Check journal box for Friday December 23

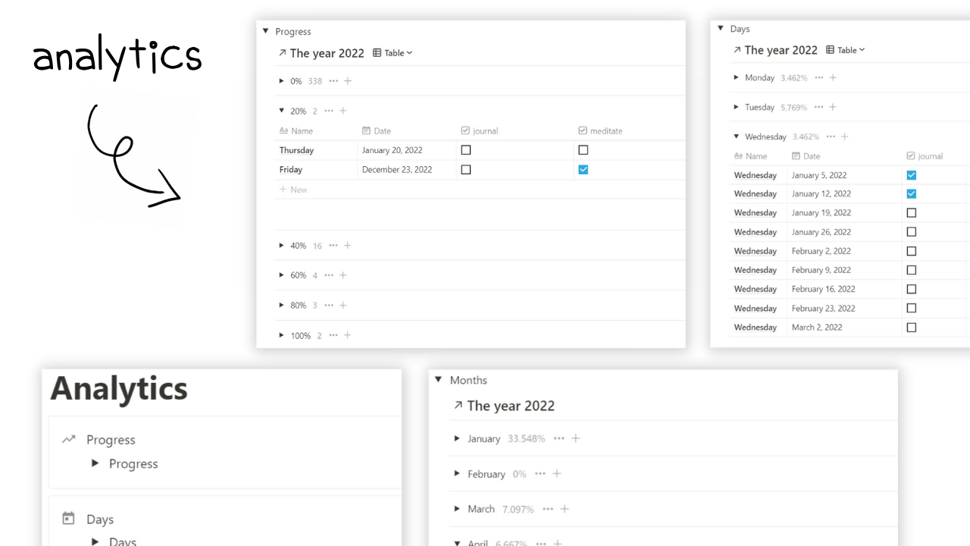pos(466,170)
